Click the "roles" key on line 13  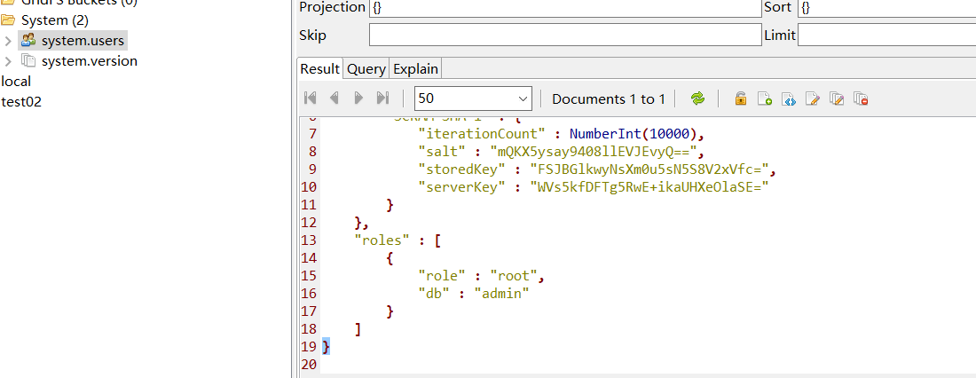point(382,240)
